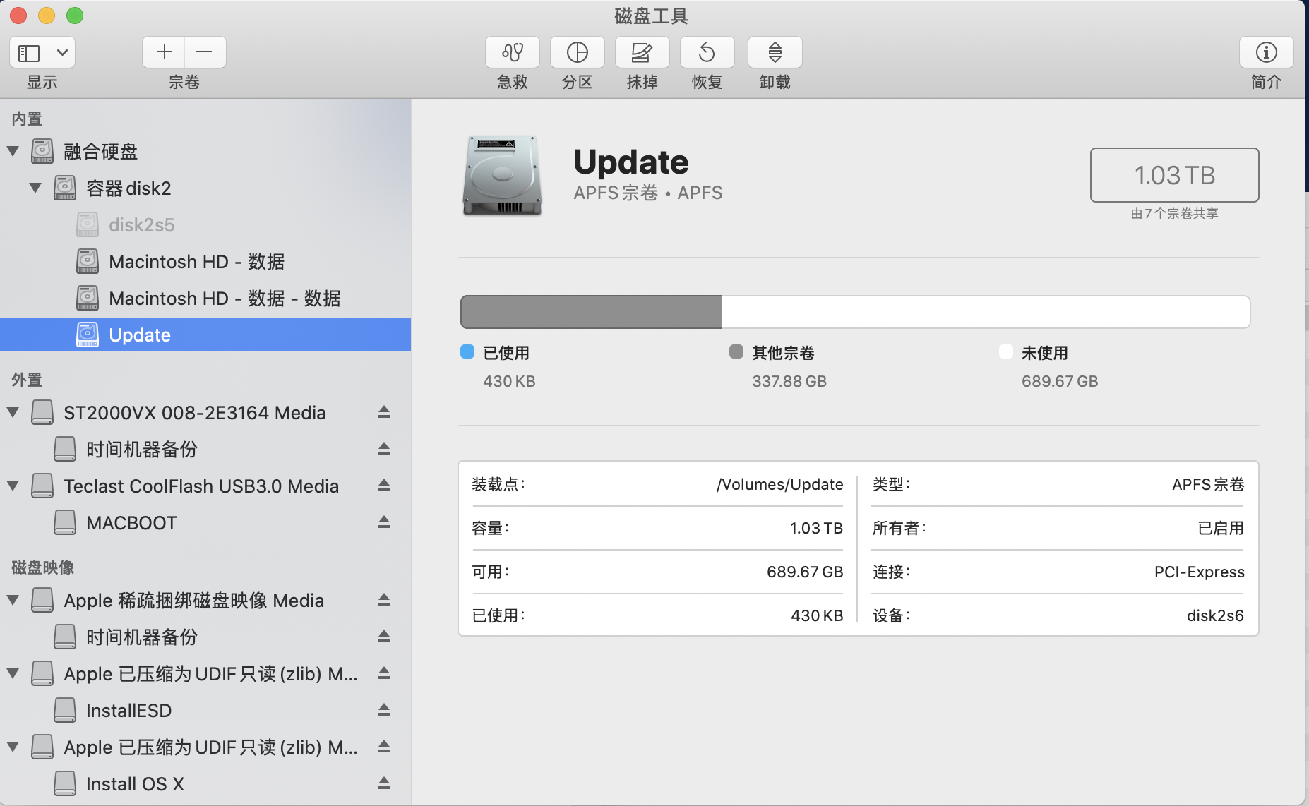Select the Restore (恢复) toolbar icon
The image size is (1309, 806).
[707, 53]
